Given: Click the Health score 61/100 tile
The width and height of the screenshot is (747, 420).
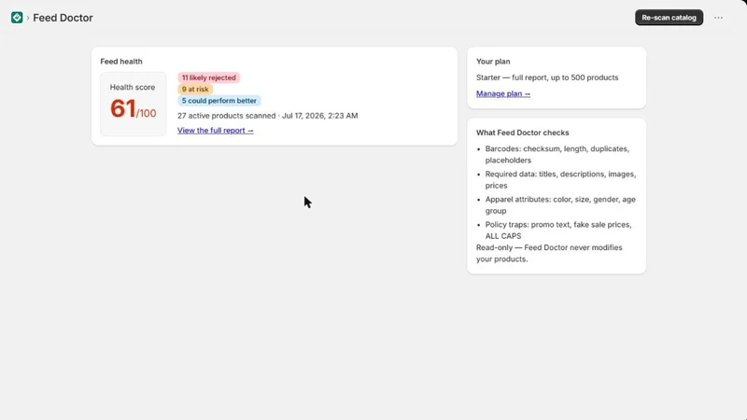Looking at the screenshot, I should pos(133,104).
